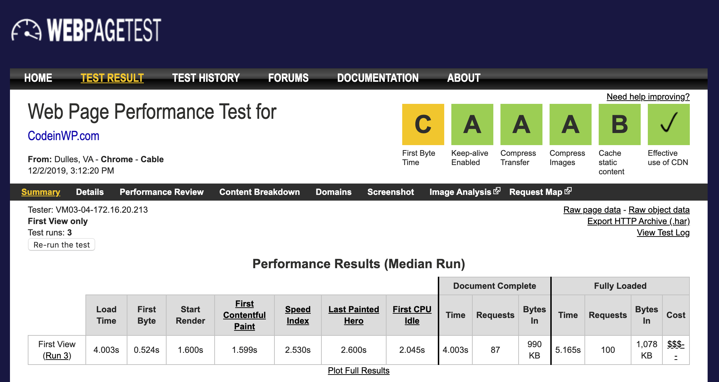
Task: Go to TEST HISTORY menu item
Action: coord(206,78)
